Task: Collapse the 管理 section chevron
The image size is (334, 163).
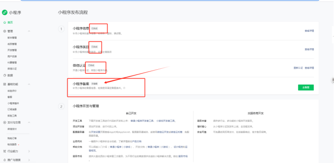Action: tap(29, 31)
